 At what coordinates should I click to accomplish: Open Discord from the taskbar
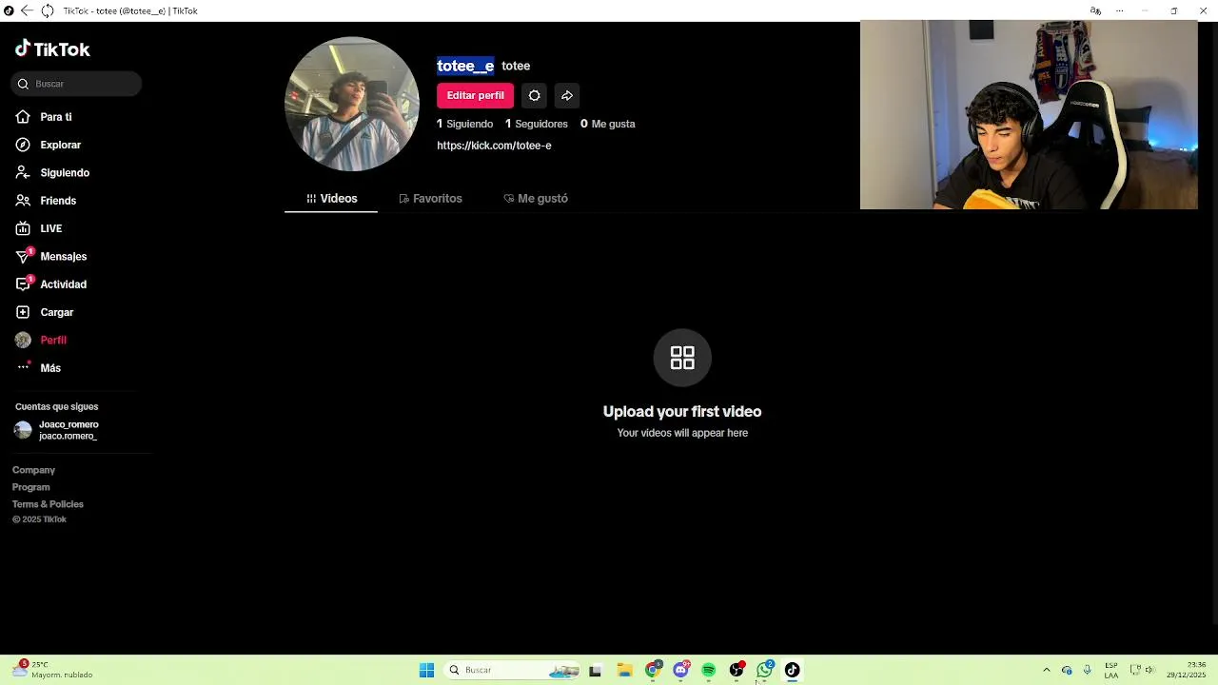(681, 670)
